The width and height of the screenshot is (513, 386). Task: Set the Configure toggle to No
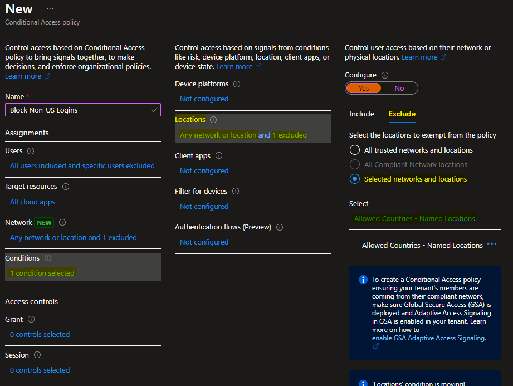click(x=399, y=88)
